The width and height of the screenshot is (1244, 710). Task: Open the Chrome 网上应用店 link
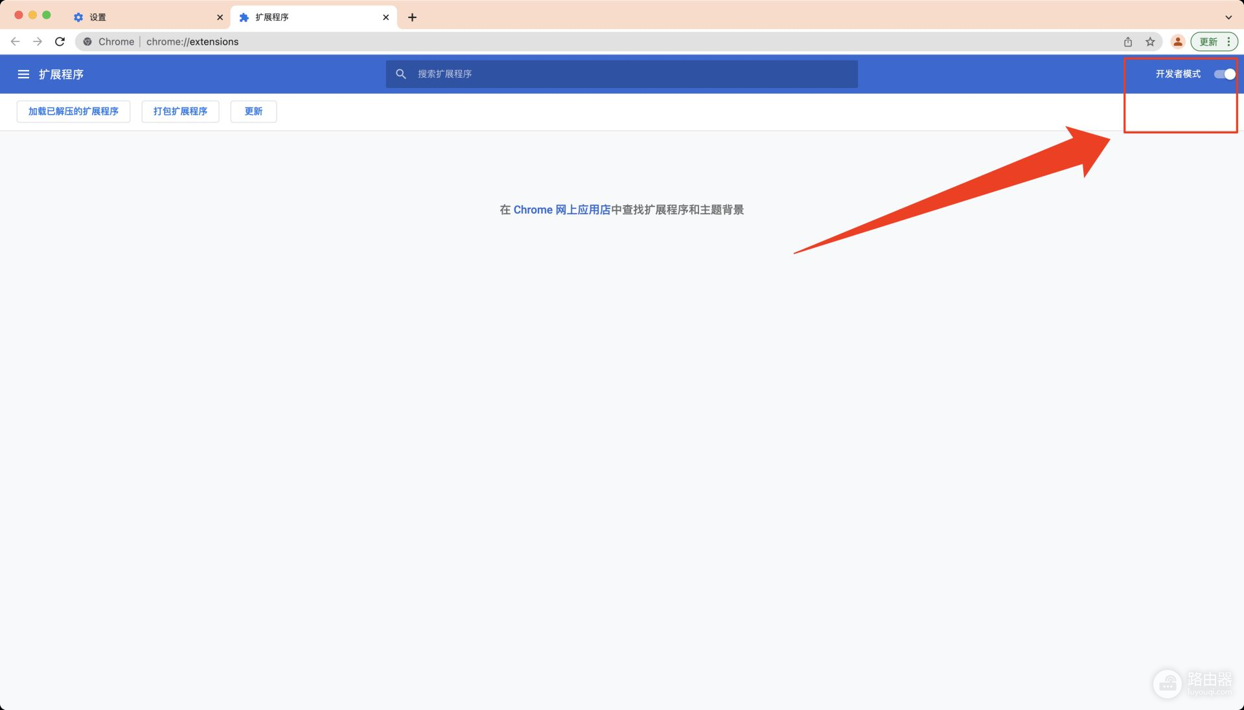[x=562, y=210]
